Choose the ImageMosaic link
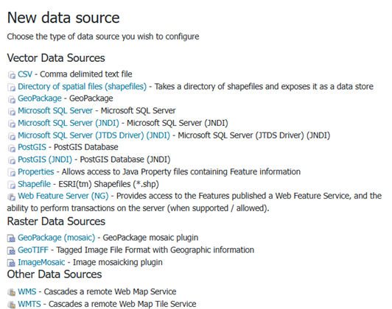Screen dimensions: 392x309 pos(41,262)
